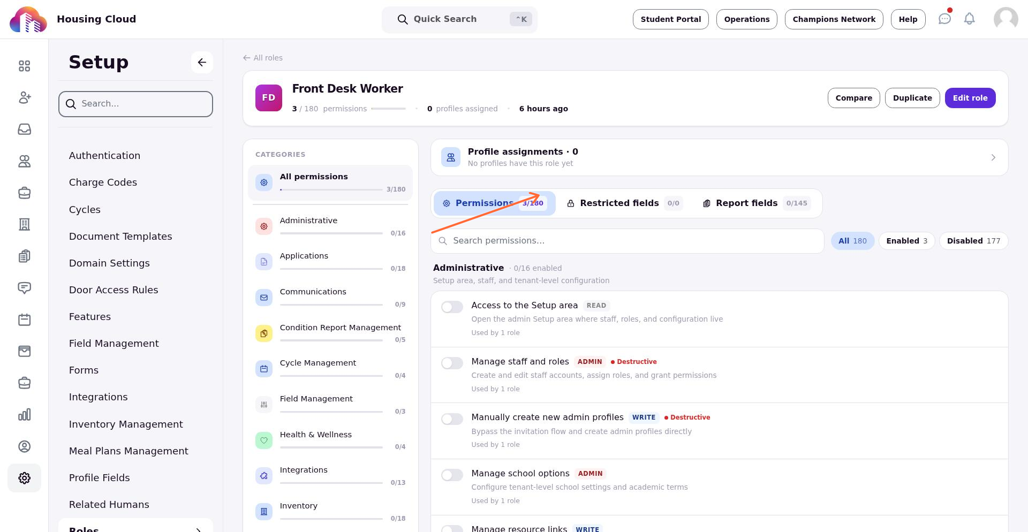Open the calendar icon in left rail
The width and height of the screenshot is (1028, 532).
pos(24,320)
